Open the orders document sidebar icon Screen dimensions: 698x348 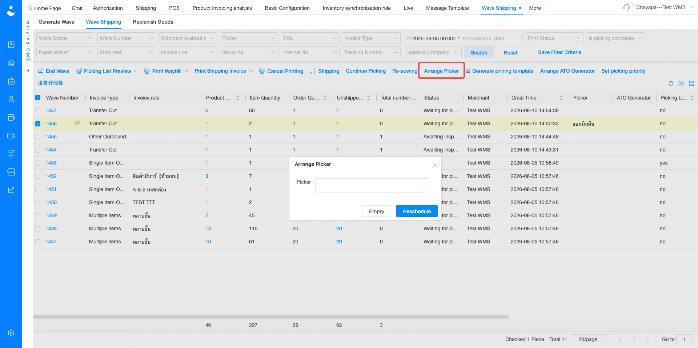(11, 45)
